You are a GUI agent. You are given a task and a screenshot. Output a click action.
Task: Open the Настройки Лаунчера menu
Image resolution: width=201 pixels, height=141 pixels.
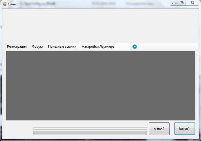[x=98, y=47]
